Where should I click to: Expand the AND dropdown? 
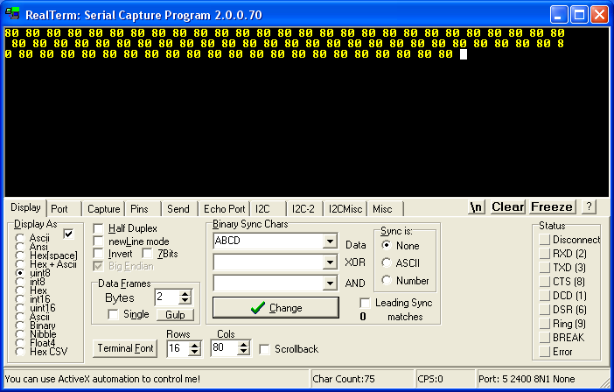[330, 283]
